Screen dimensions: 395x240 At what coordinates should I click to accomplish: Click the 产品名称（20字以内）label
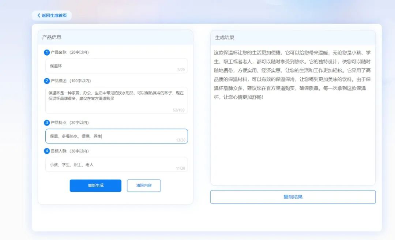click(70, 52)
